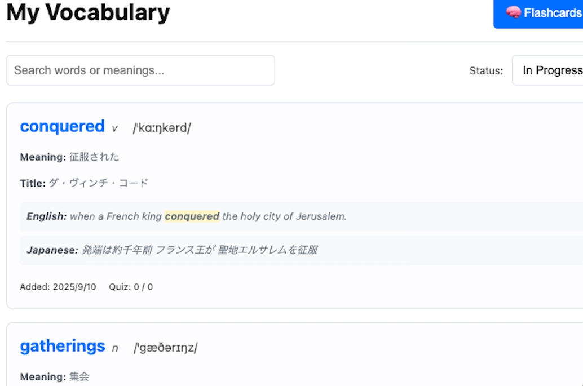Click the search input field
This screenshot has height=386, width=583.
(x=140, y=70)
